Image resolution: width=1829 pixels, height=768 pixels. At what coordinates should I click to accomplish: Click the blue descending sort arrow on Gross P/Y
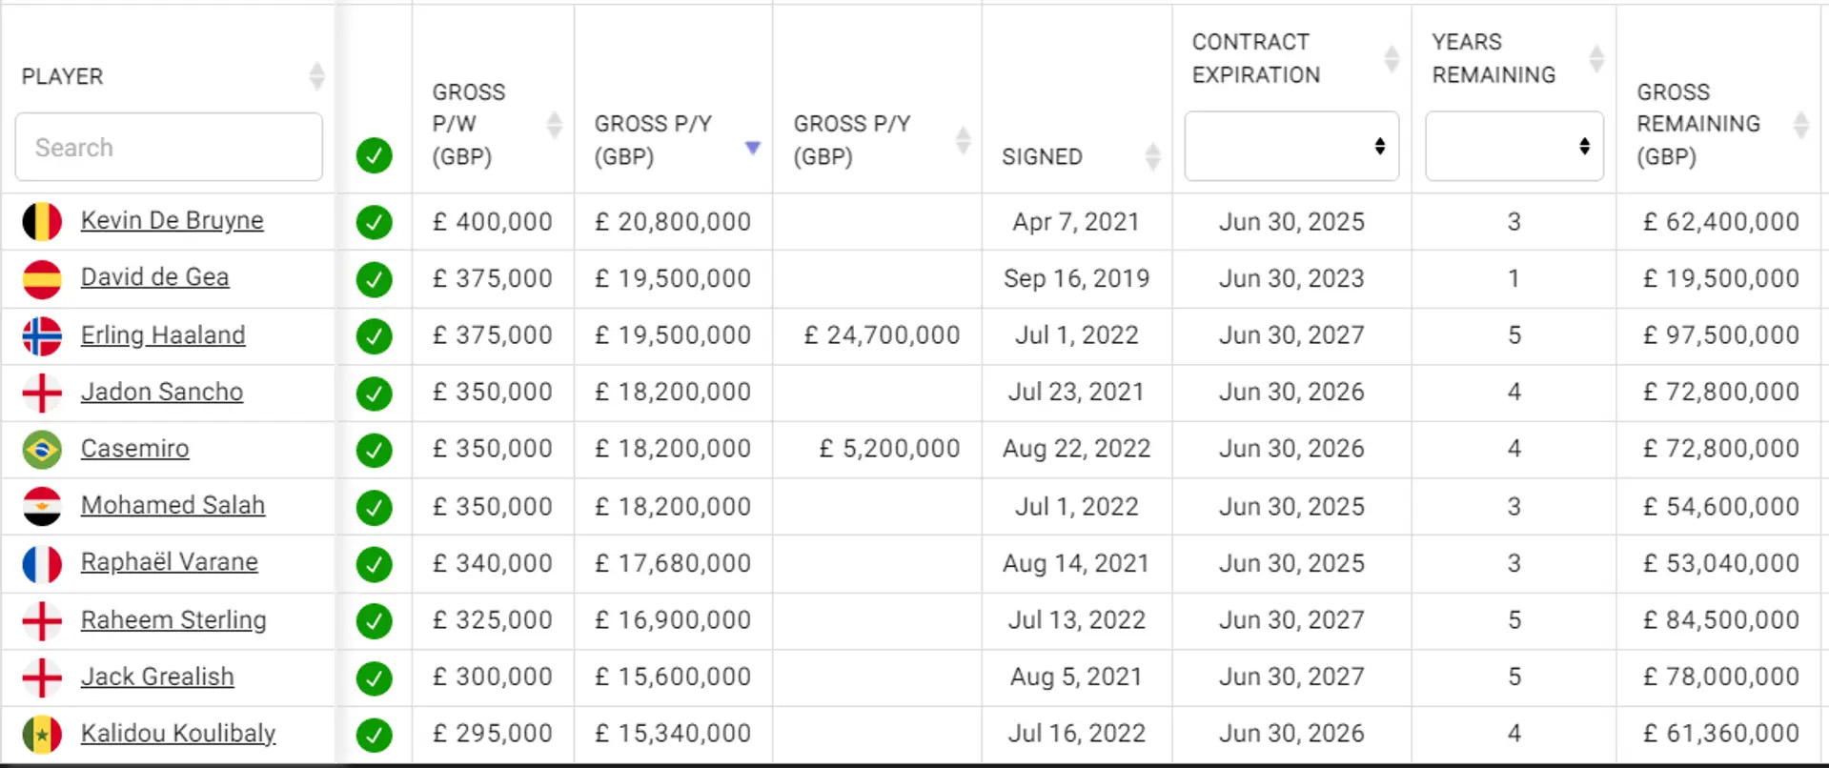coord(753,147)
